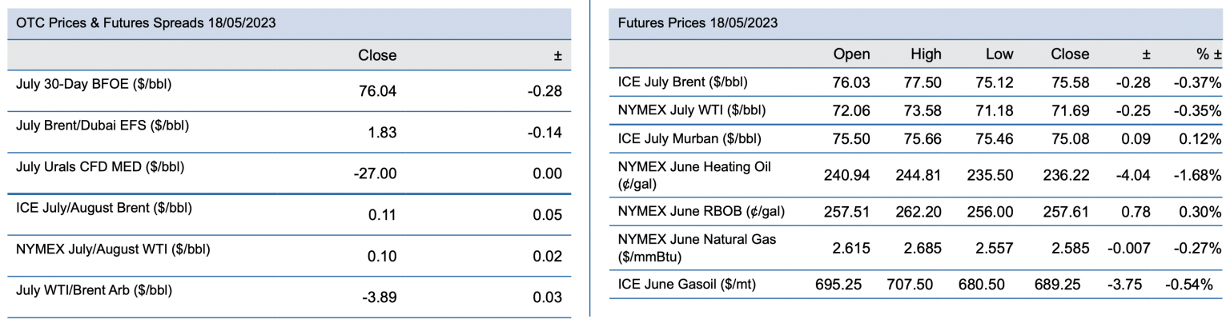Image resolution: width=1230 pixels, height=327 pixels.
Task: Click the NYMEX June RBOB row label
Action: click(701, 211)
